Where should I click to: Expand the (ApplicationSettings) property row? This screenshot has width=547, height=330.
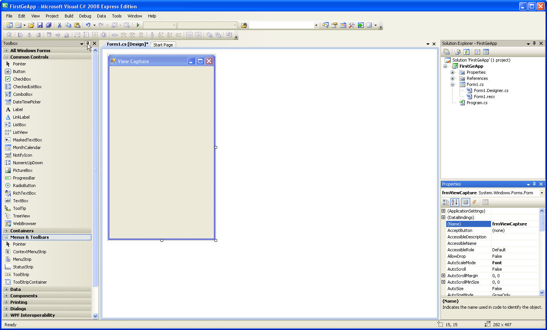tap(443, 211)
